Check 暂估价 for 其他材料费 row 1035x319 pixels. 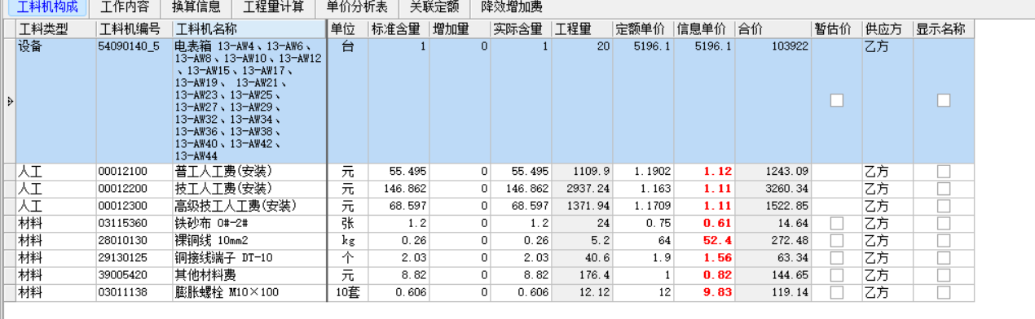836,275
